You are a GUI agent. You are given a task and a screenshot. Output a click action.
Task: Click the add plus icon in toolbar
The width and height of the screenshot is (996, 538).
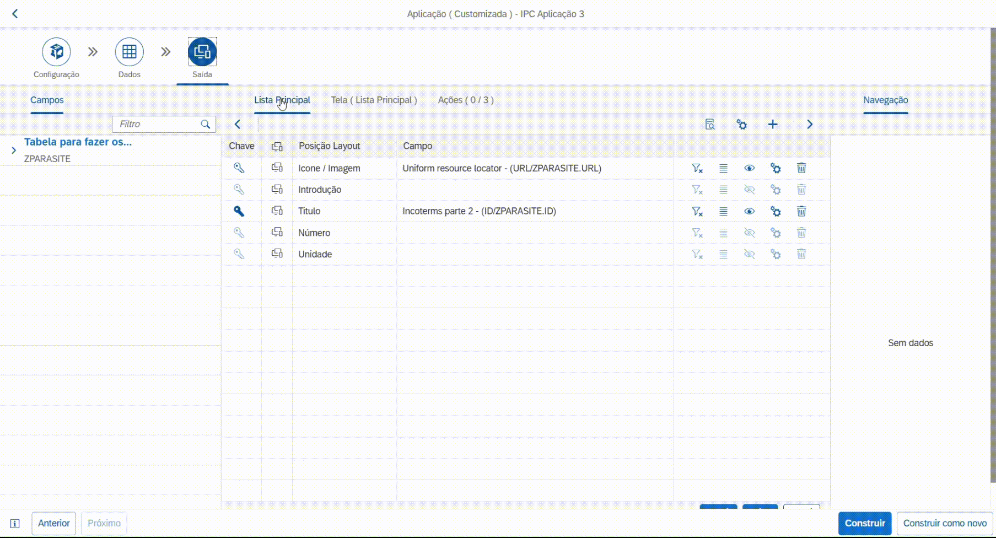(x=773, y=125)
